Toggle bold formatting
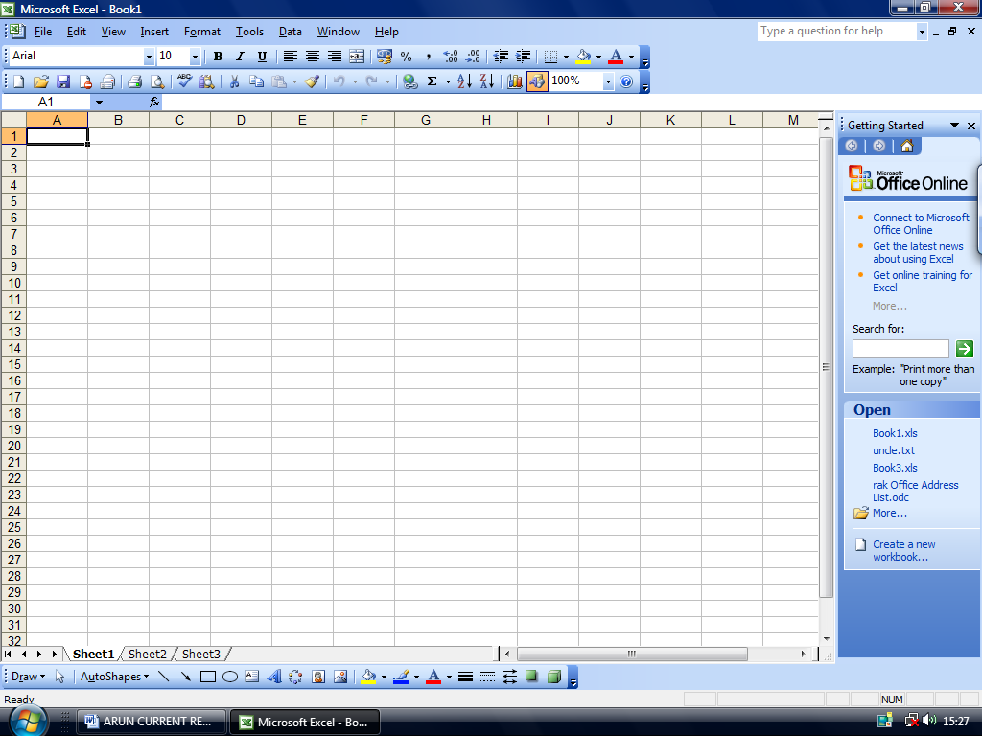Viewport: 982px width, 736px height. [217, 56]
